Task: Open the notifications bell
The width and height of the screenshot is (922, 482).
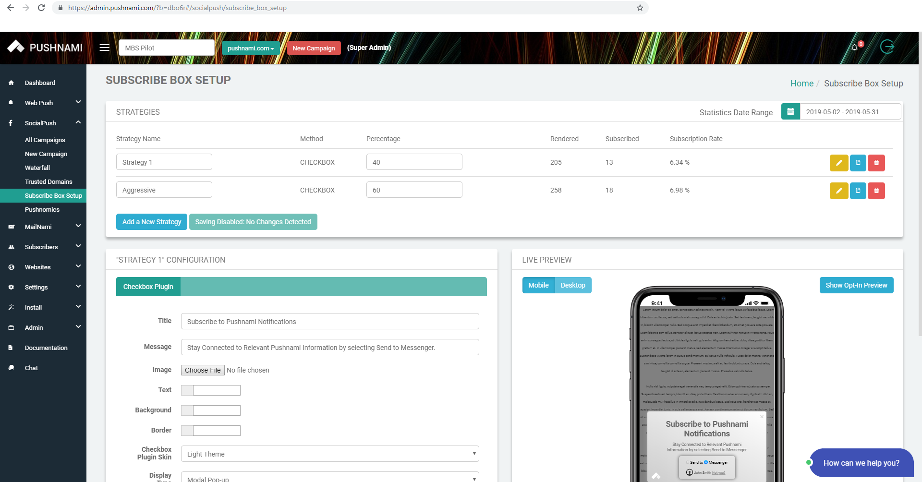Action: pyautogui.click(x=854, y=48)
